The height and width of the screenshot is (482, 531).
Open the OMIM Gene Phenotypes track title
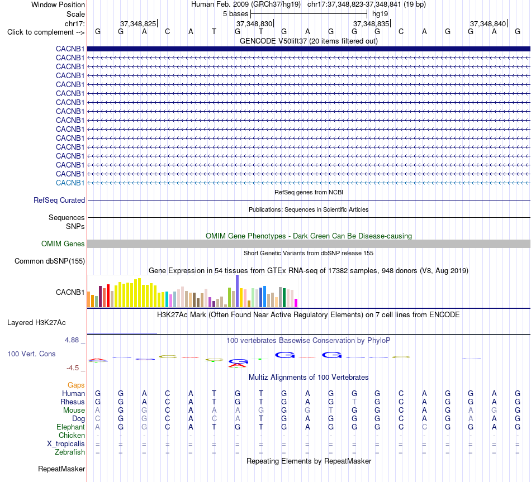pos(309,236)
